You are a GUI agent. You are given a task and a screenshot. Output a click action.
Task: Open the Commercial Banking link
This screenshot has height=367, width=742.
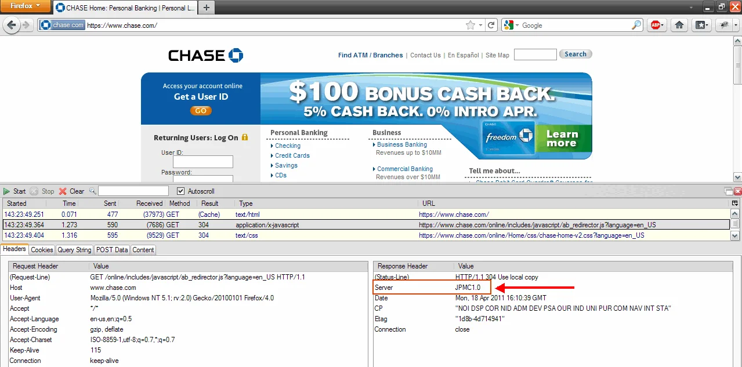tap(405, 169)
